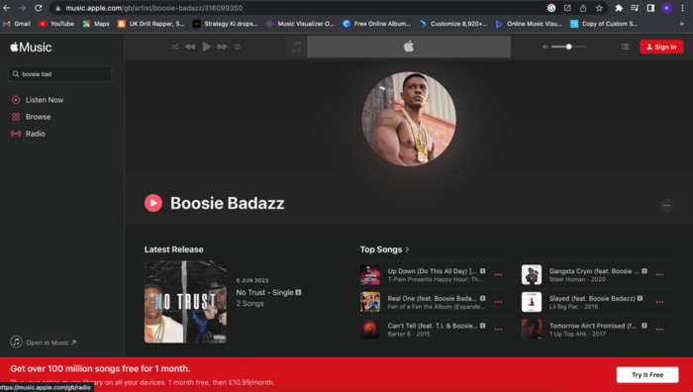Click the Apple Music logo
This screenshot has height=392, width=693.
[31, 47]
